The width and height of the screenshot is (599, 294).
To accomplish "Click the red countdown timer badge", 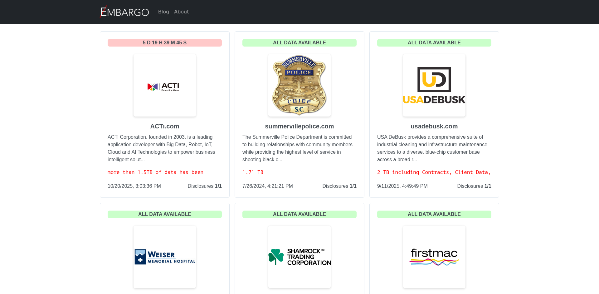I will coord(164,43).
